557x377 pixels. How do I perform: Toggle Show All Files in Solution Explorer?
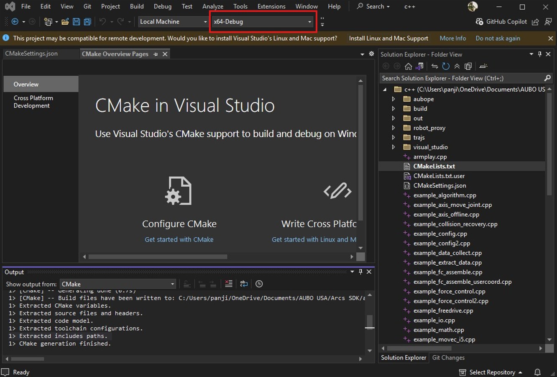pyautogui.click(x=468, y=66)
